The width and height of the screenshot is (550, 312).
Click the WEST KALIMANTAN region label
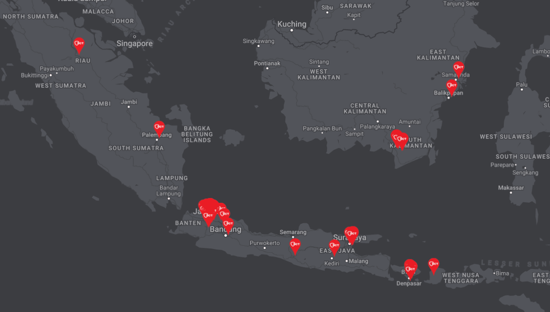click(x=319, y=74)
